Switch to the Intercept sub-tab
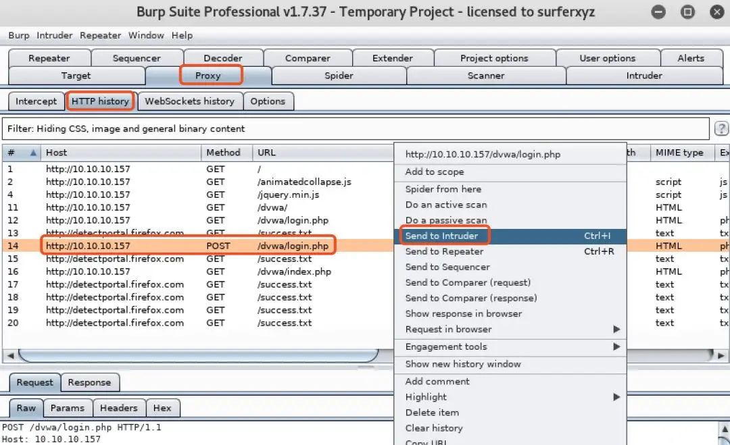Image resolution: width=730 pixels, height=445 pixels. pyautogui.click(x=36, y=101)
